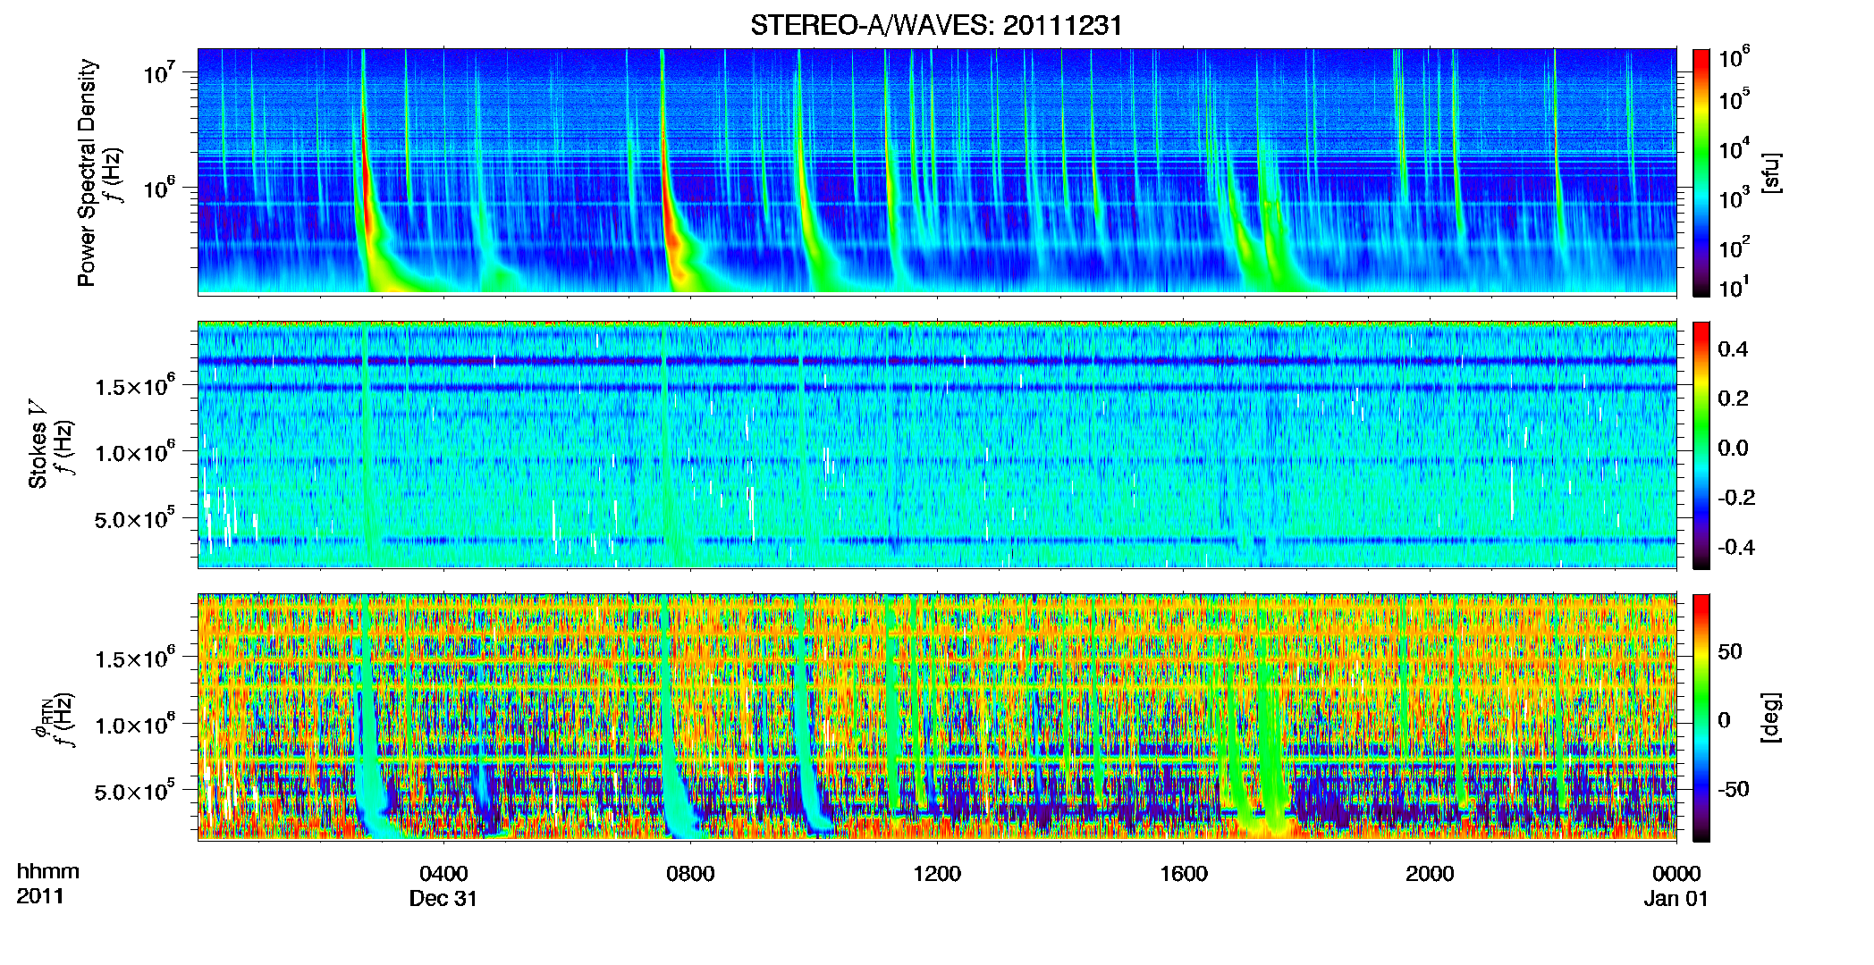The height and width of the screenshot is (965, 1874).
Task: Click the 10^1 label on sfu colorbar
Action: pos(1735,288)
